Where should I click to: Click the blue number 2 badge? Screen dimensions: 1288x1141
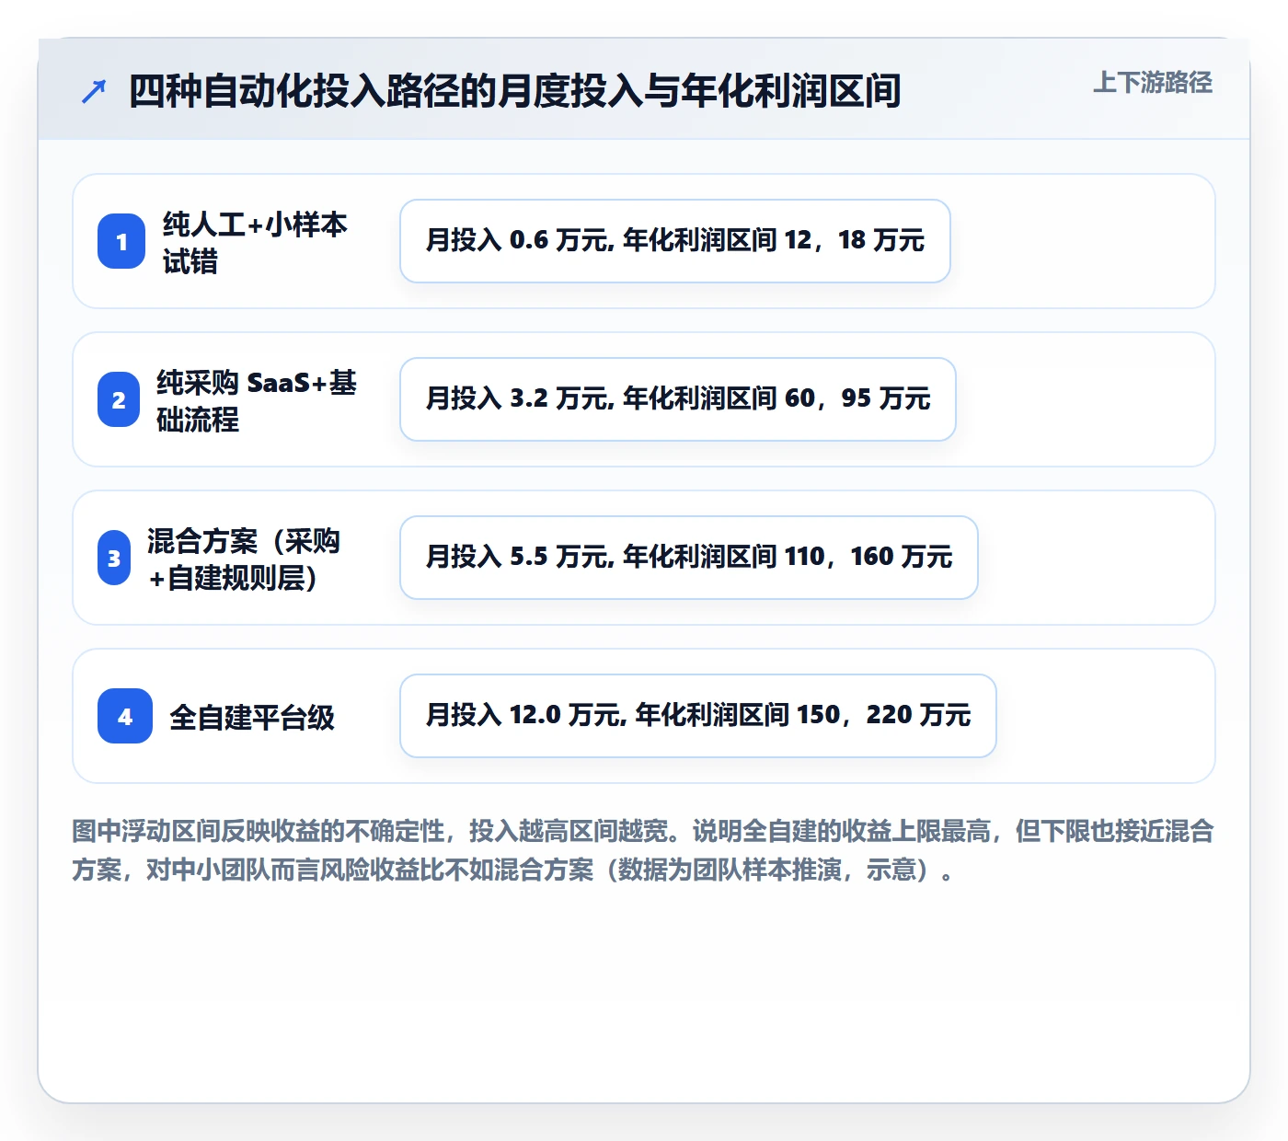(x=119, y=399)
